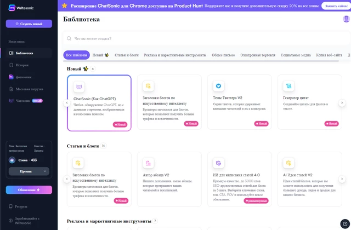
Task: Click the ChatSonic card icon
Action: (79, 87)
